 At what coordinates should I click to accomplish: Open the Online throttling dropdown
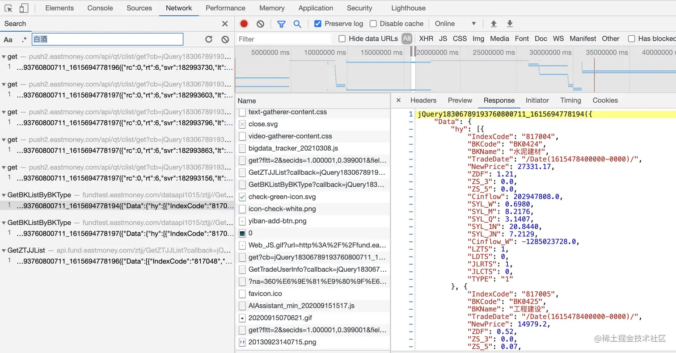click(456, 24)
